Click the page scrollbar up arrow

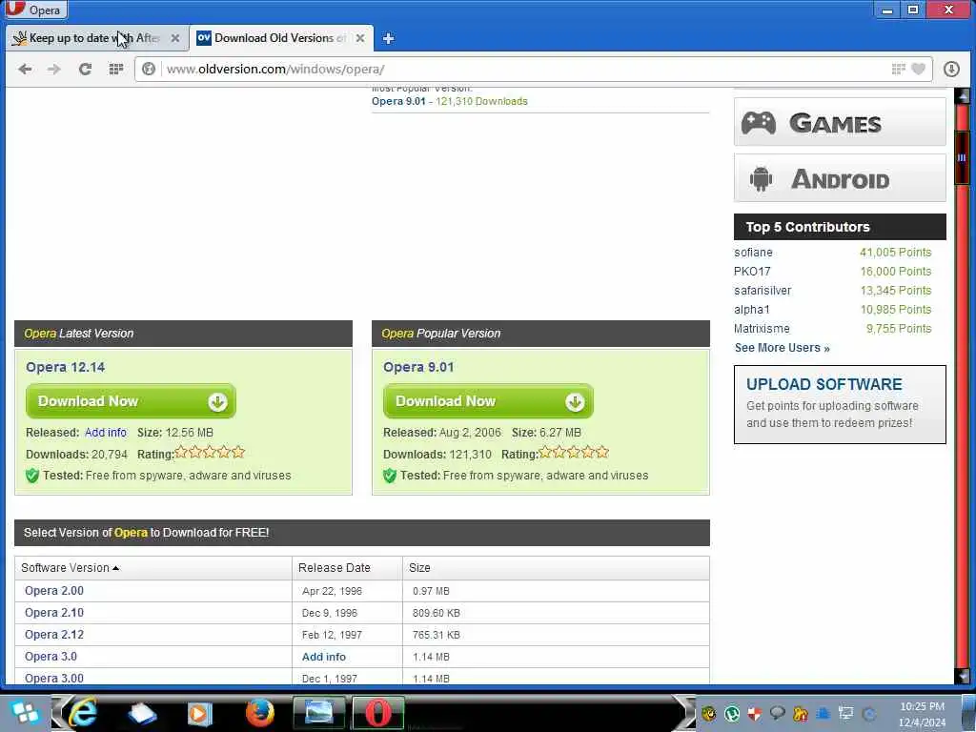pyautogui.click(x=962, y=96)
